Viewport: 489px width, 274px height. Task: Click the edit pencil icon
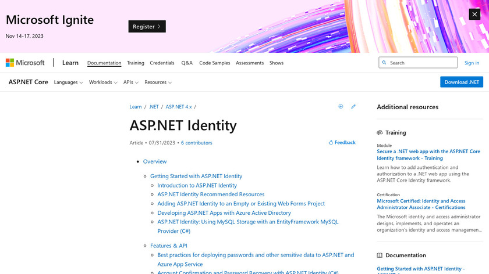353,106
